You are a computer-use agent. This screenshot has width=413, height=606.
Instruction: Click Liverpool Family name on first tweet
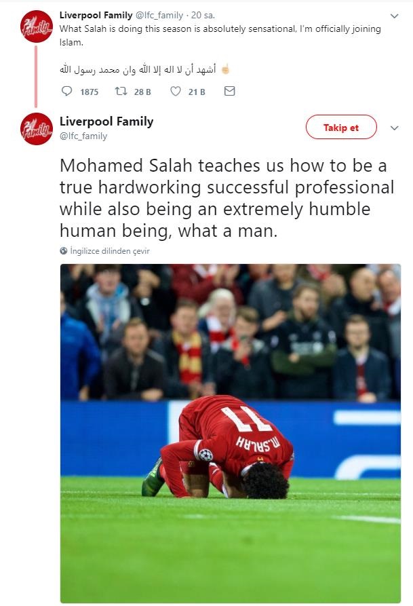point(96,15)
